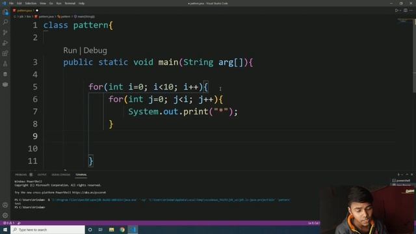Click the Ln/Col cursor position in the status bar
Viewport: 416px width, 234px height.
[313, 223]
